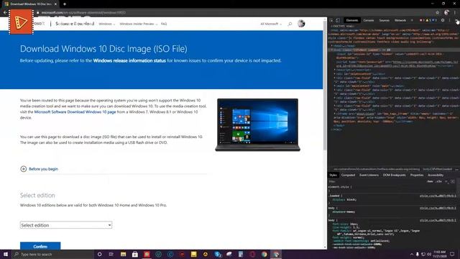
Task: Click the Chrome profile avatar icon
Action: (x=446, y=13)
